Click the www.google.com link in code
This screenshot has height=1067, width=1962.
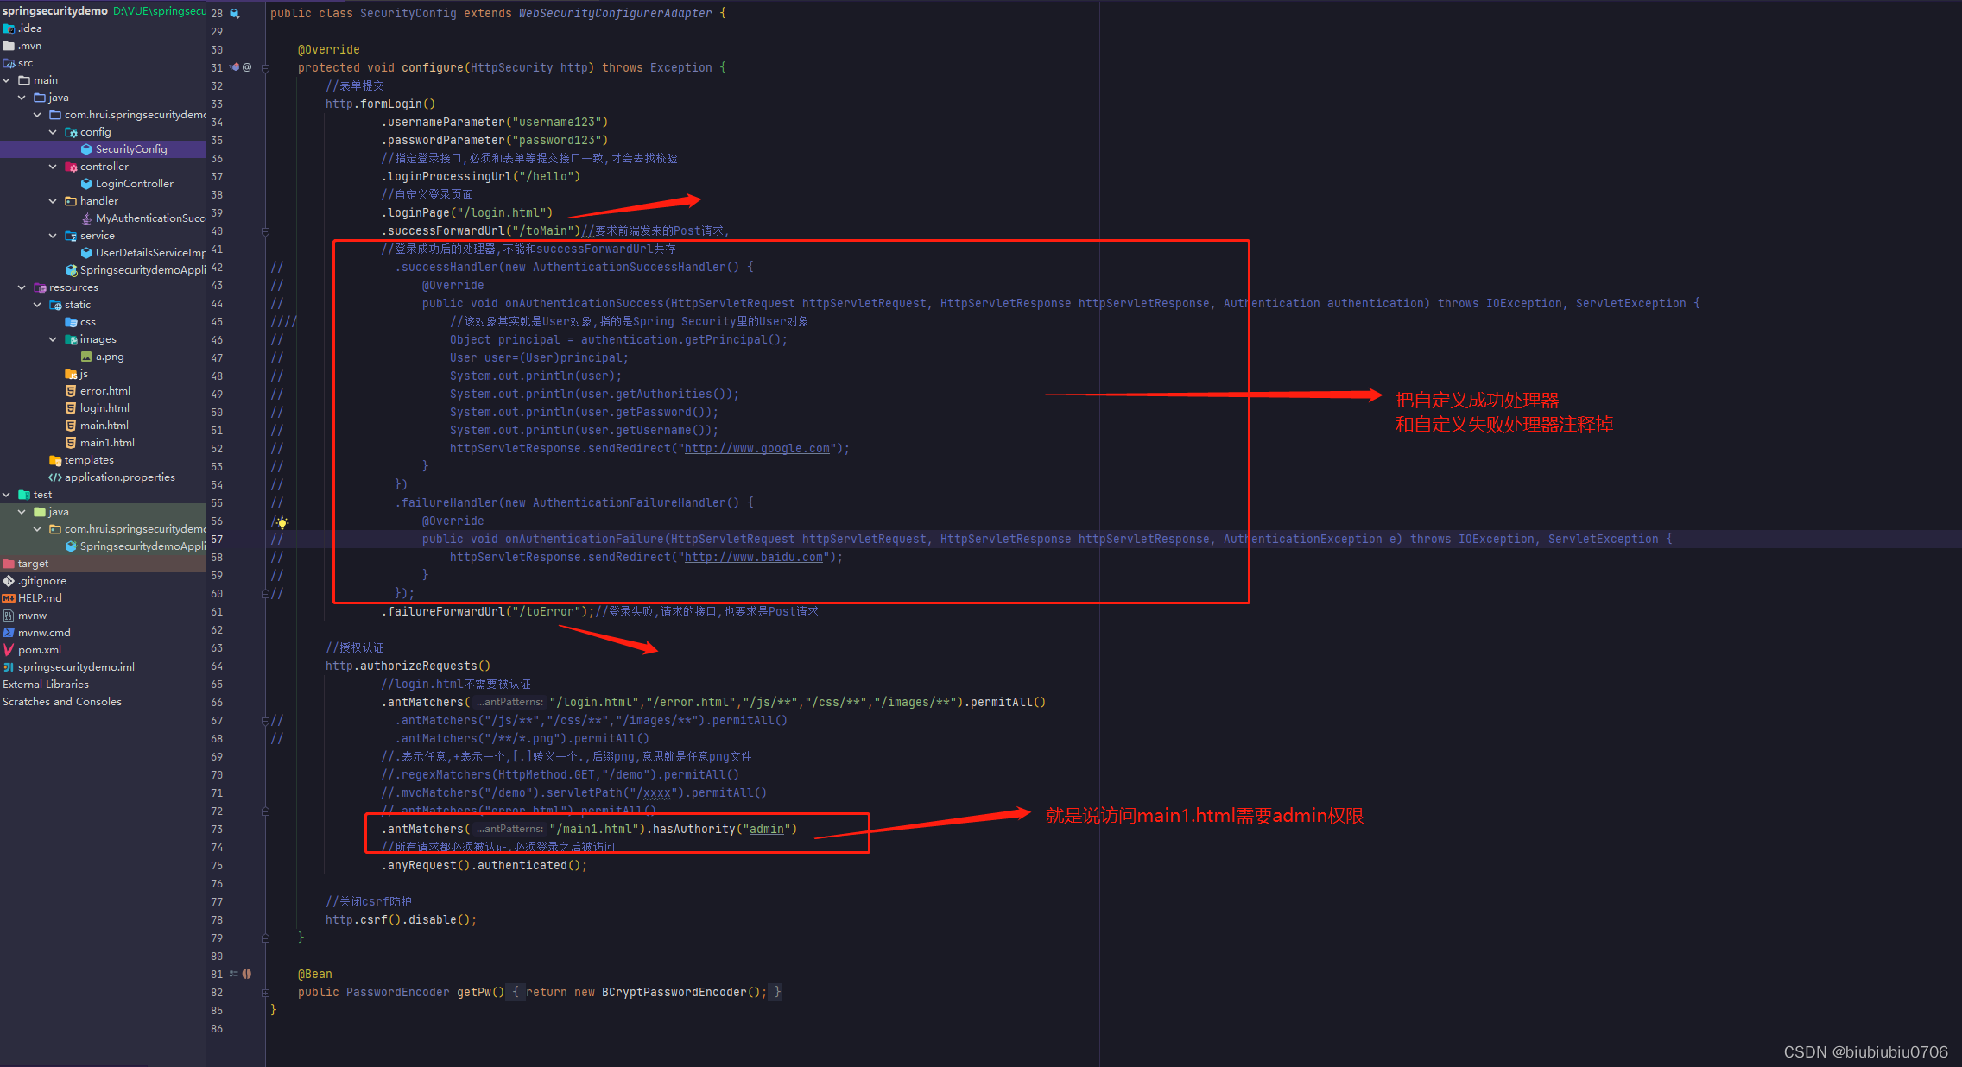tap(756, 449)
